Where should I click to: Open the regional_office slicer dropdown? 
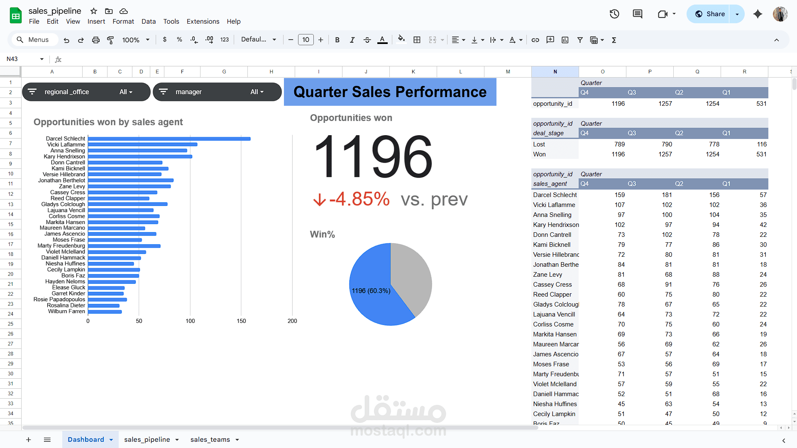tap(126, 92)
